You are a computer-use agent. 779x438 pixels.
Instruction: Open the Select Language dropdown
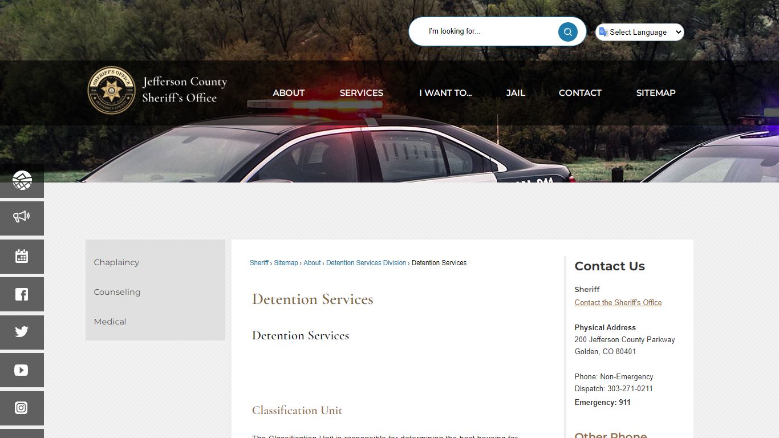[x=640, y=32]
